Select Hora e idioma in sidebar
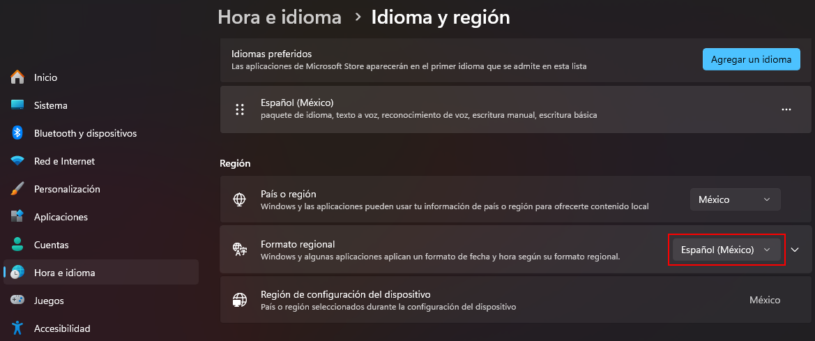815x341 pixels. click(101, 273)
